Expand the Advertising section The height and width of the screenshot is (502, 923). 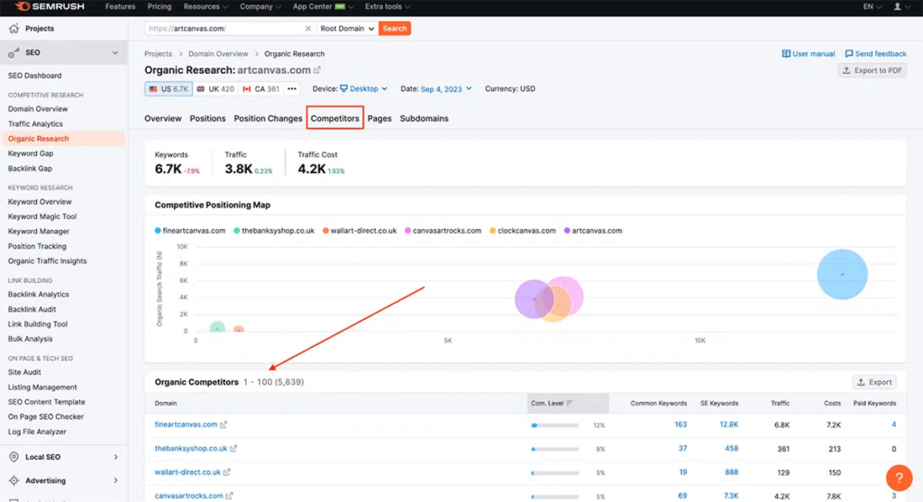(x=115, y=480)
